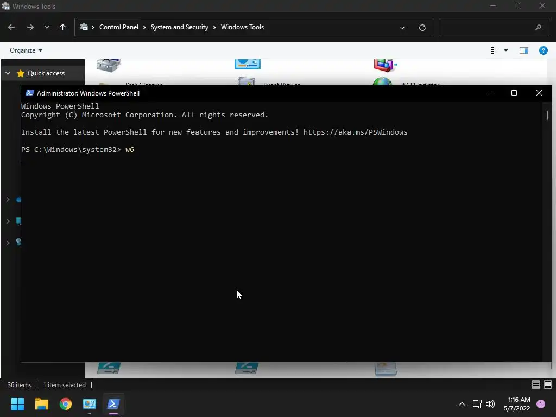
Task: Switch to details view in status bar
Action: [x=536, y=385]
